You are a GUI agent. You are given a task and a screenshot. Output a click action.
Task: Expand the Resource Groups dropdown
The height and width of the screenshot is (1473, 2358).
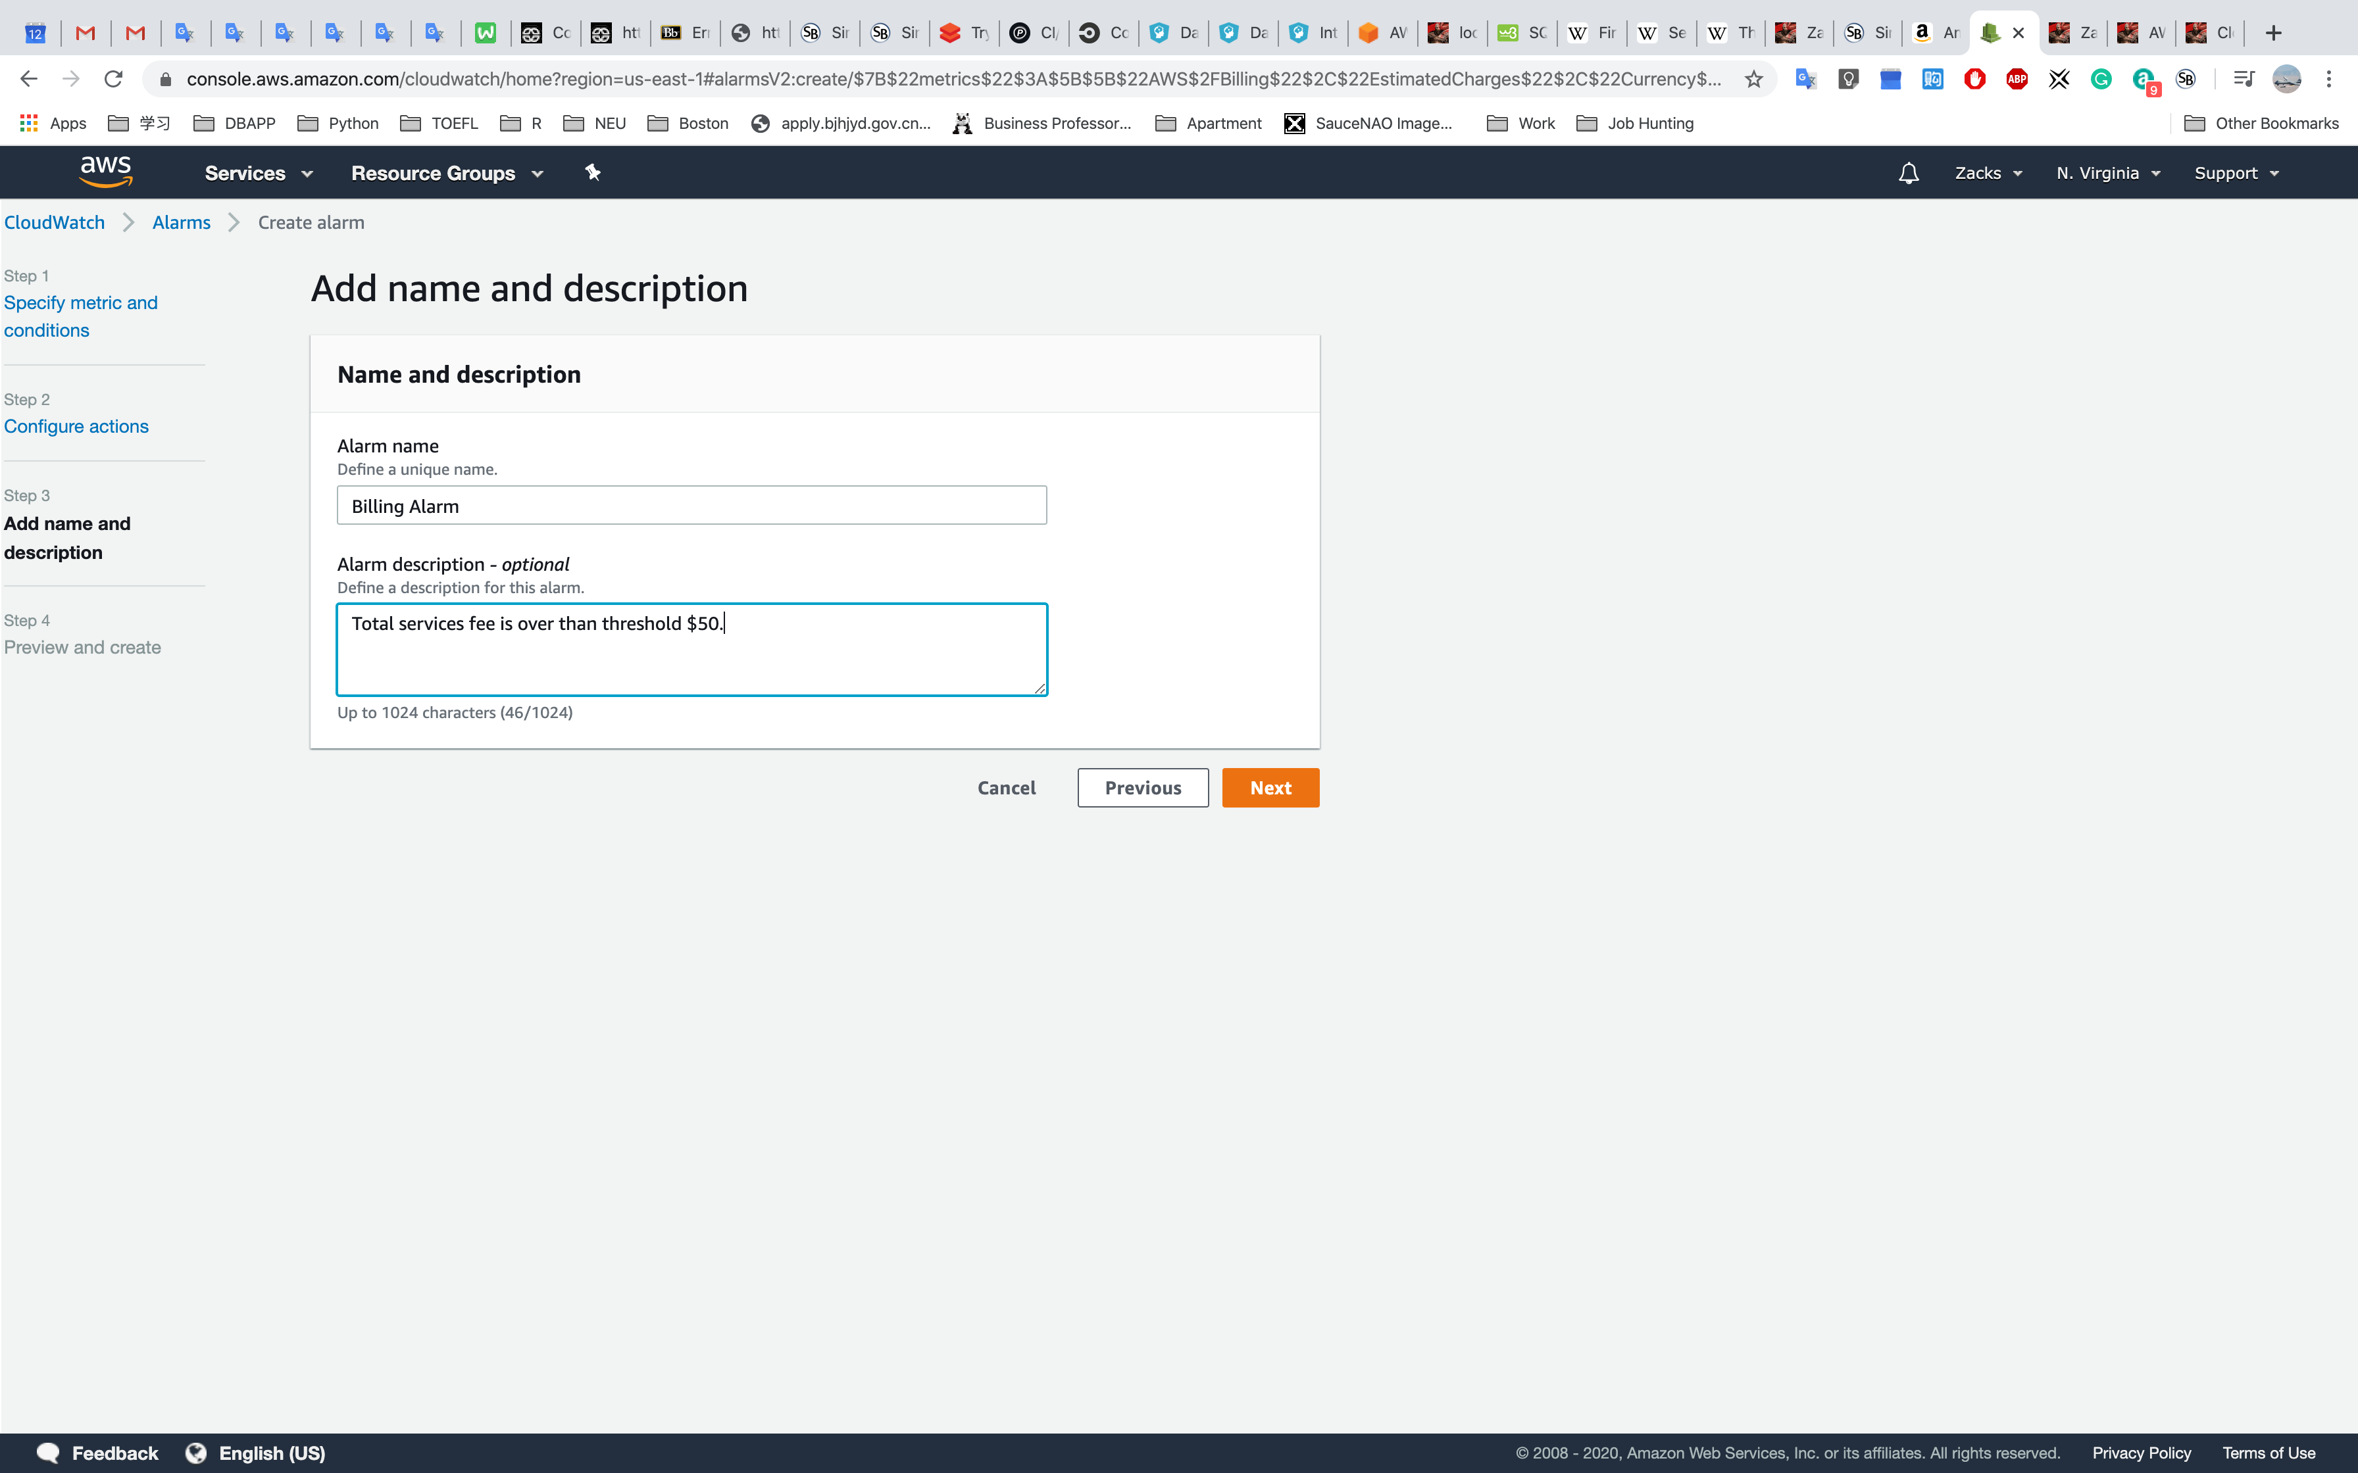446,174
